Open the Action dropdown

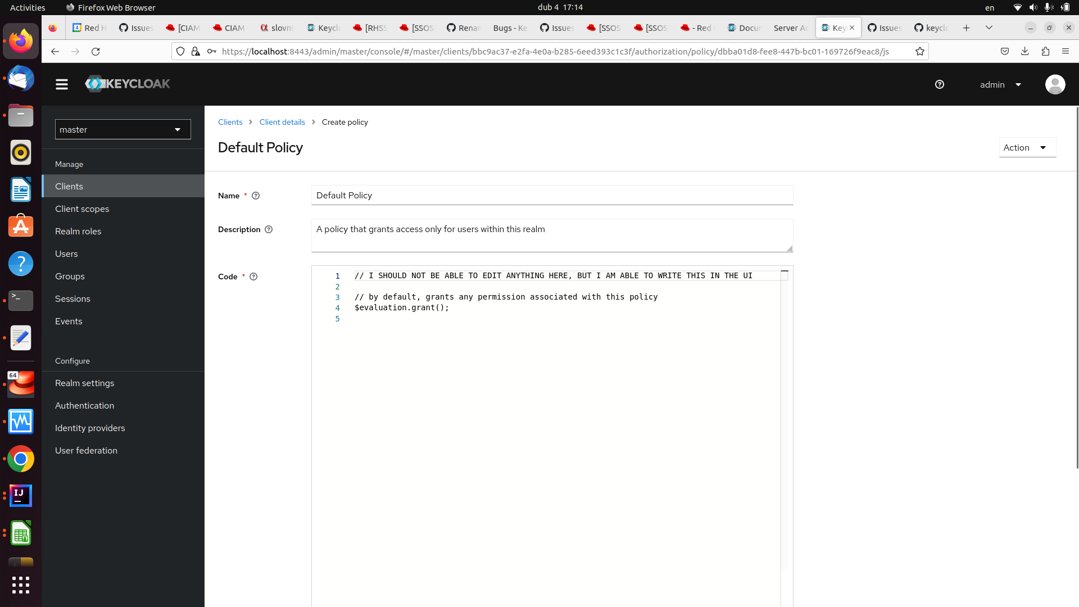click(x=1027, y=147)
